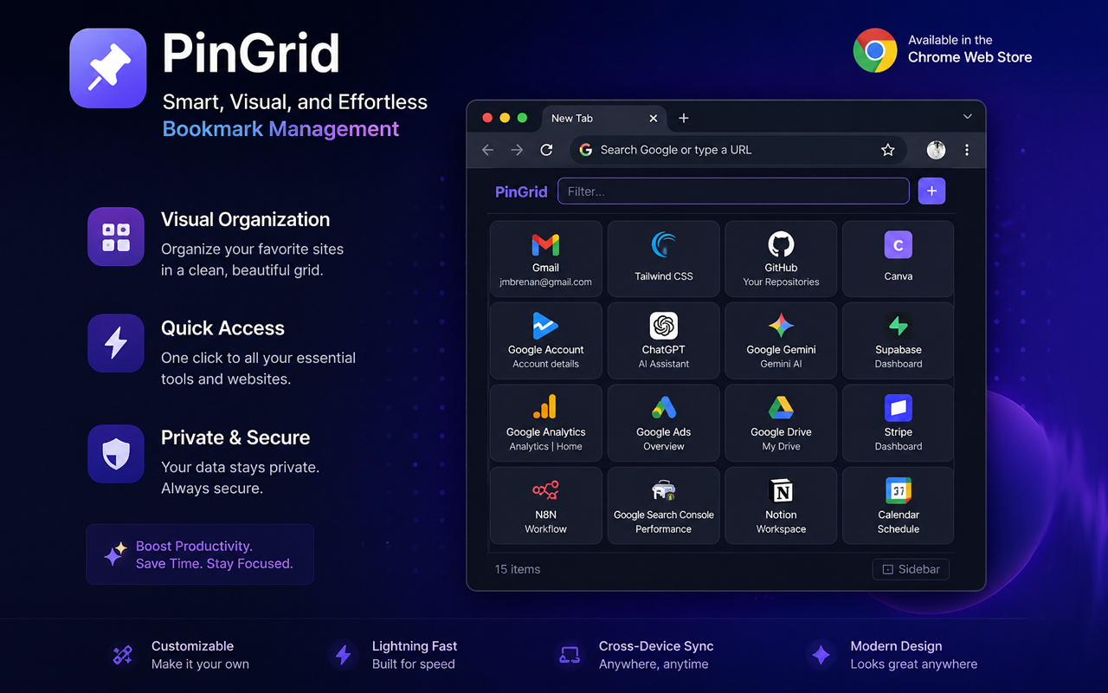Toggle the Sidebar view button
1108x693 pixels.
(x=911, y=569)
